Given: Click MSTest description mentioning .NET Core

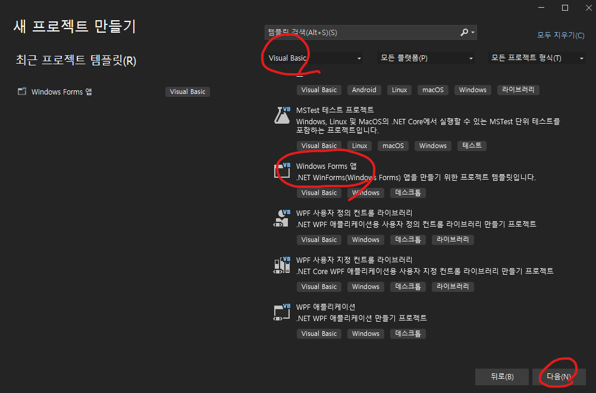Looking at the screenshot, I should [x=428, y=126].
